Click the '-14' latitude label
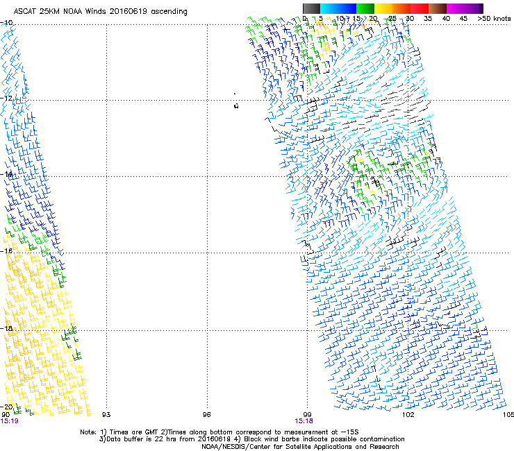514x451 pixels. [x=6, y=174]
